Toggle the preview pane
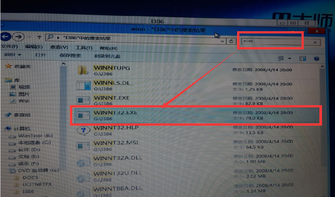 (302, 59)
